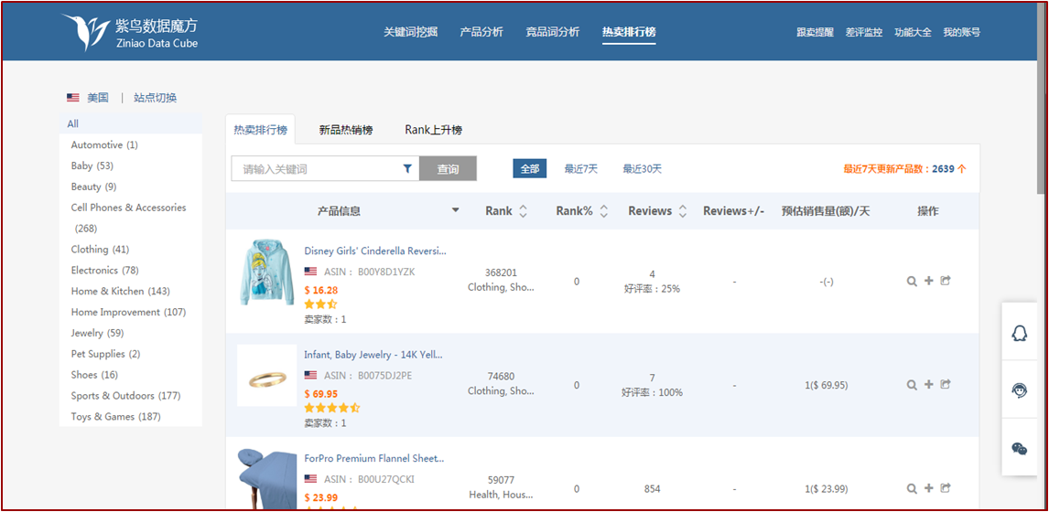1049x512 pixels.
Task: Click the plus icon for Infant Baby Jewelry
Action: [929, 385]
